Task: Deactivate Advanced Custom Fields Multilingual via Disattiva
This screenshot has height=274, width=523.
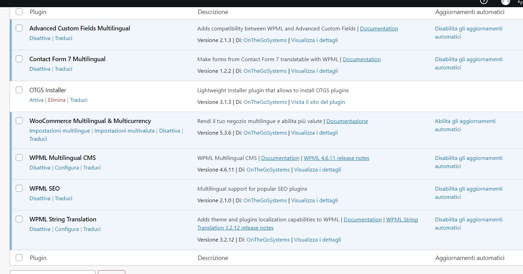Action: (40, 38)
